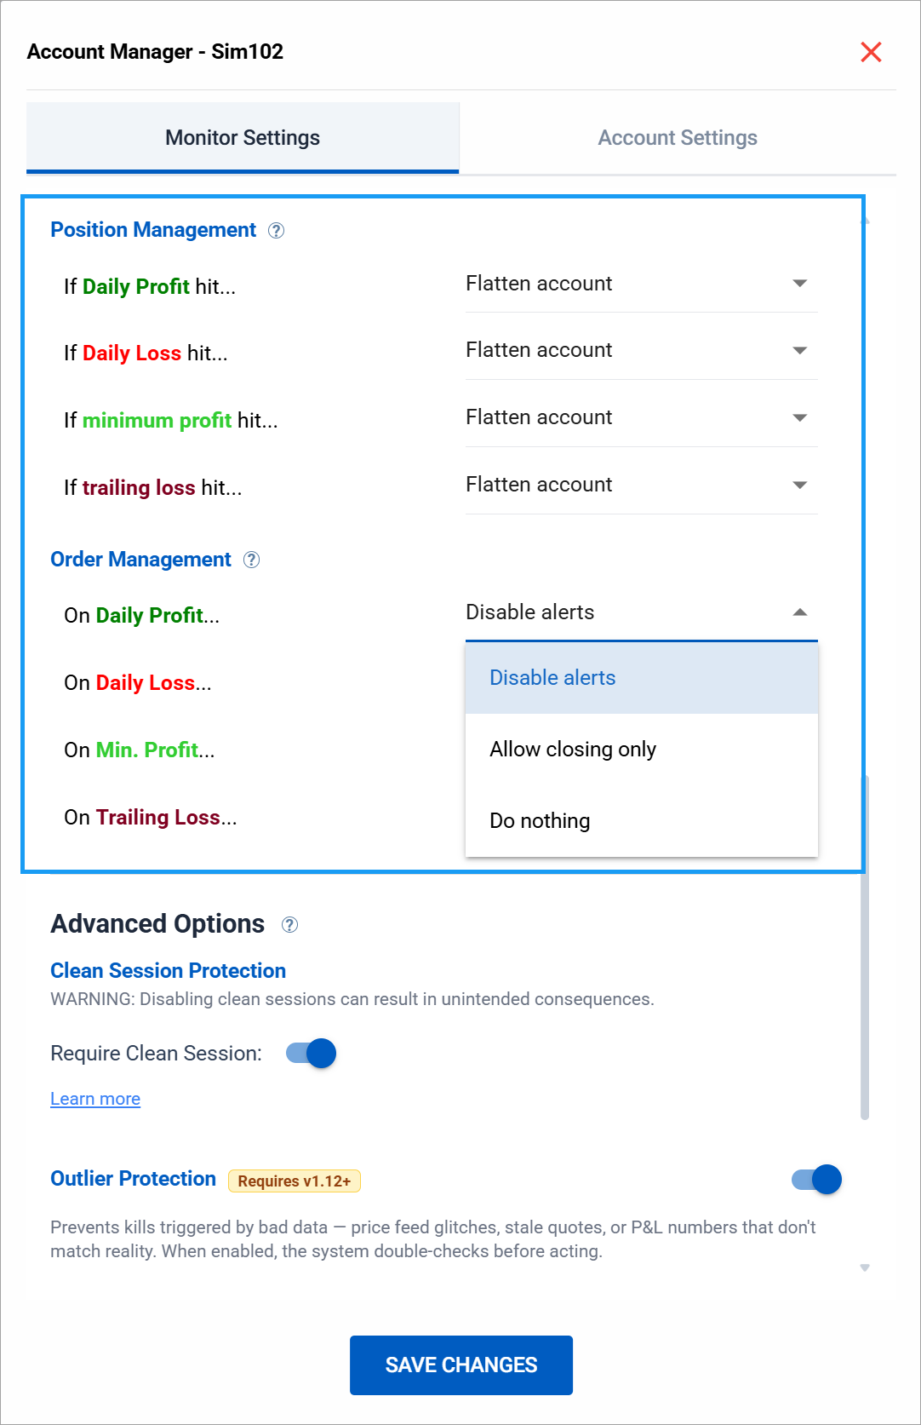921x1425 pixels.
Task: Click the scroll down arrow
Action: [x=865, y=1268]
